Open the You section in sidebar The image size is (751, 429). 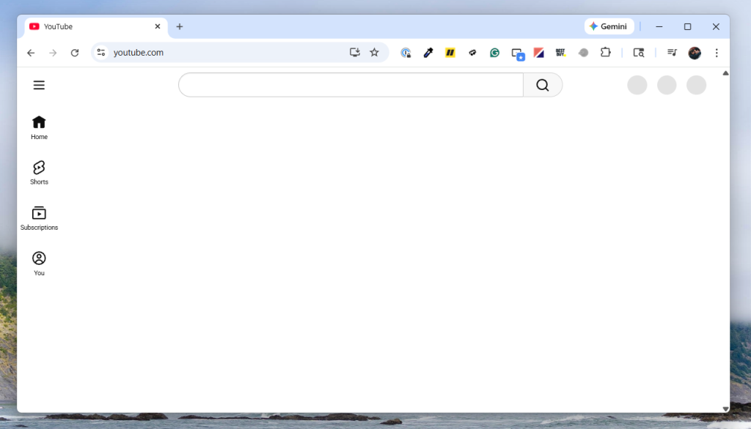(x=39, y=263)
